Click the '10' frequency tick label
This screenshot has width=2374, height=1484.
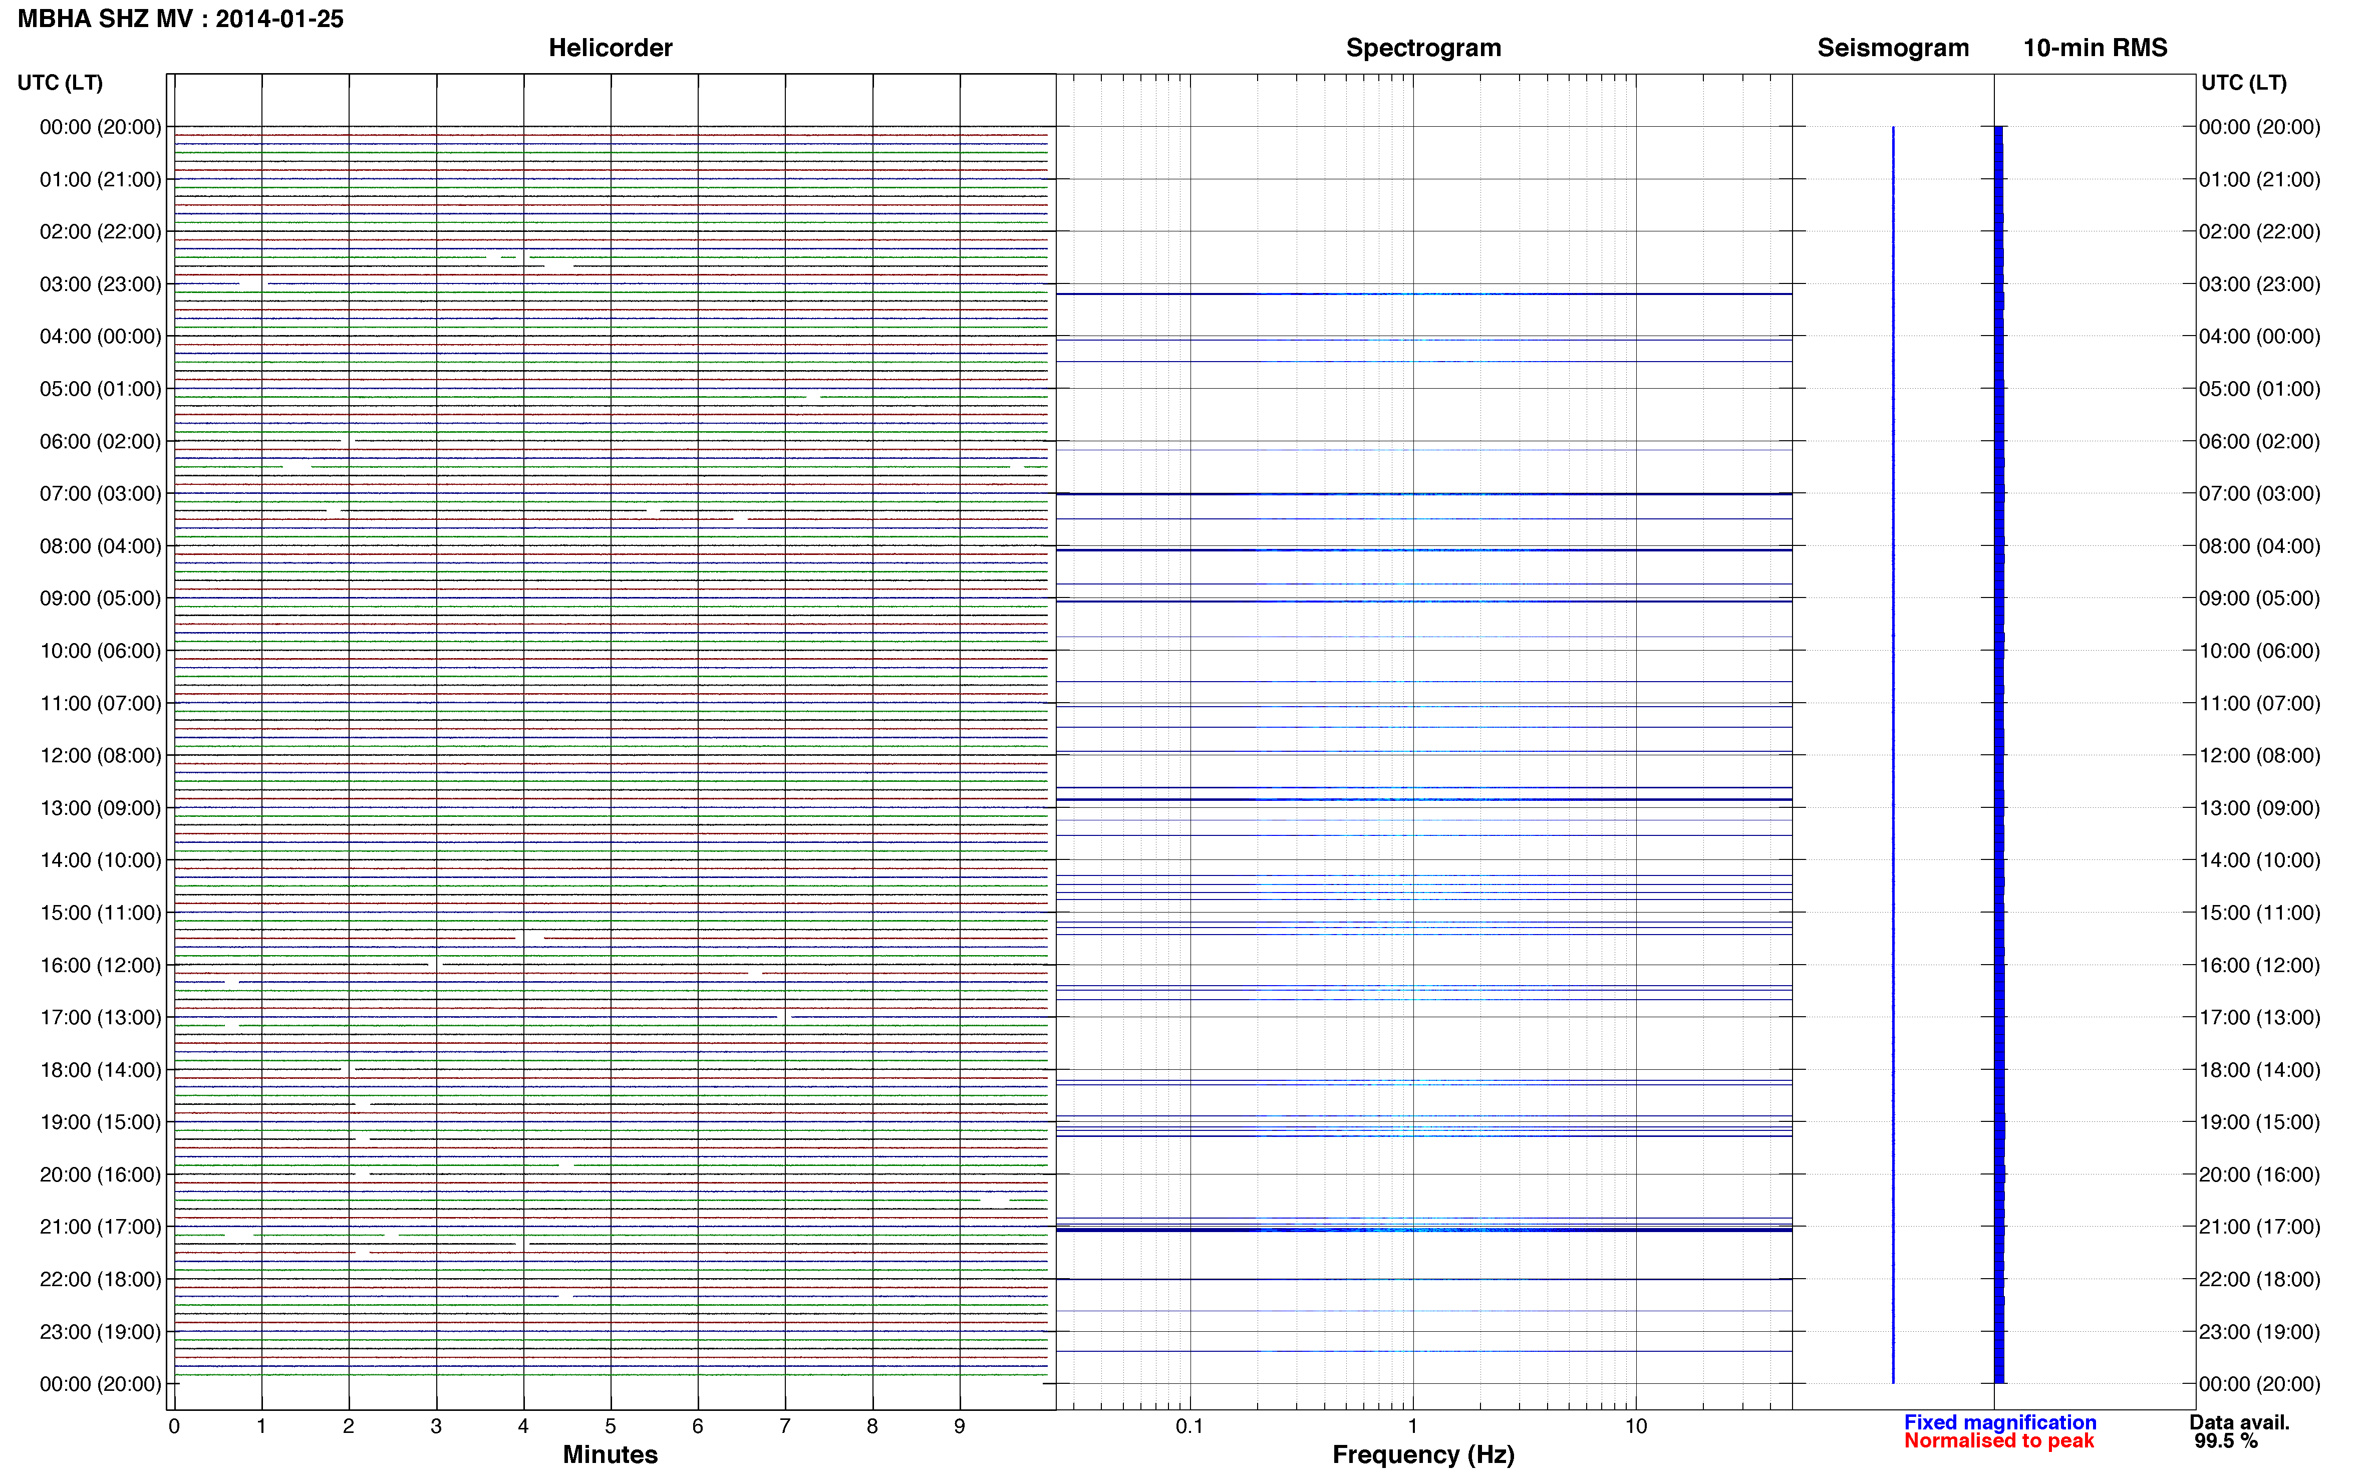pos(1635,1426)
